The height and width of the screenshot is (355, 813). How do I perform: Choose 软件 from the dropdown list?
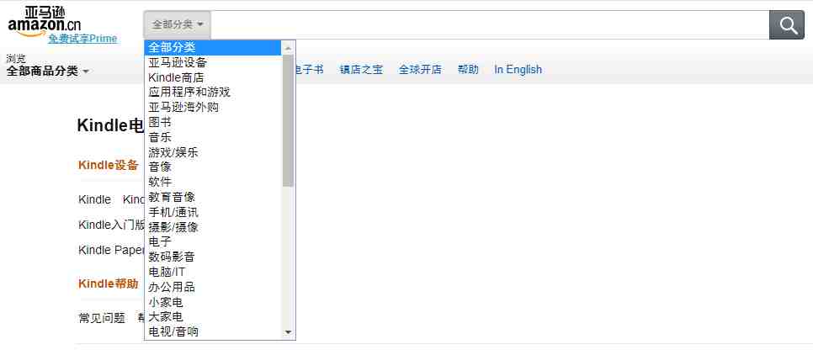click(x=214, y=182)
